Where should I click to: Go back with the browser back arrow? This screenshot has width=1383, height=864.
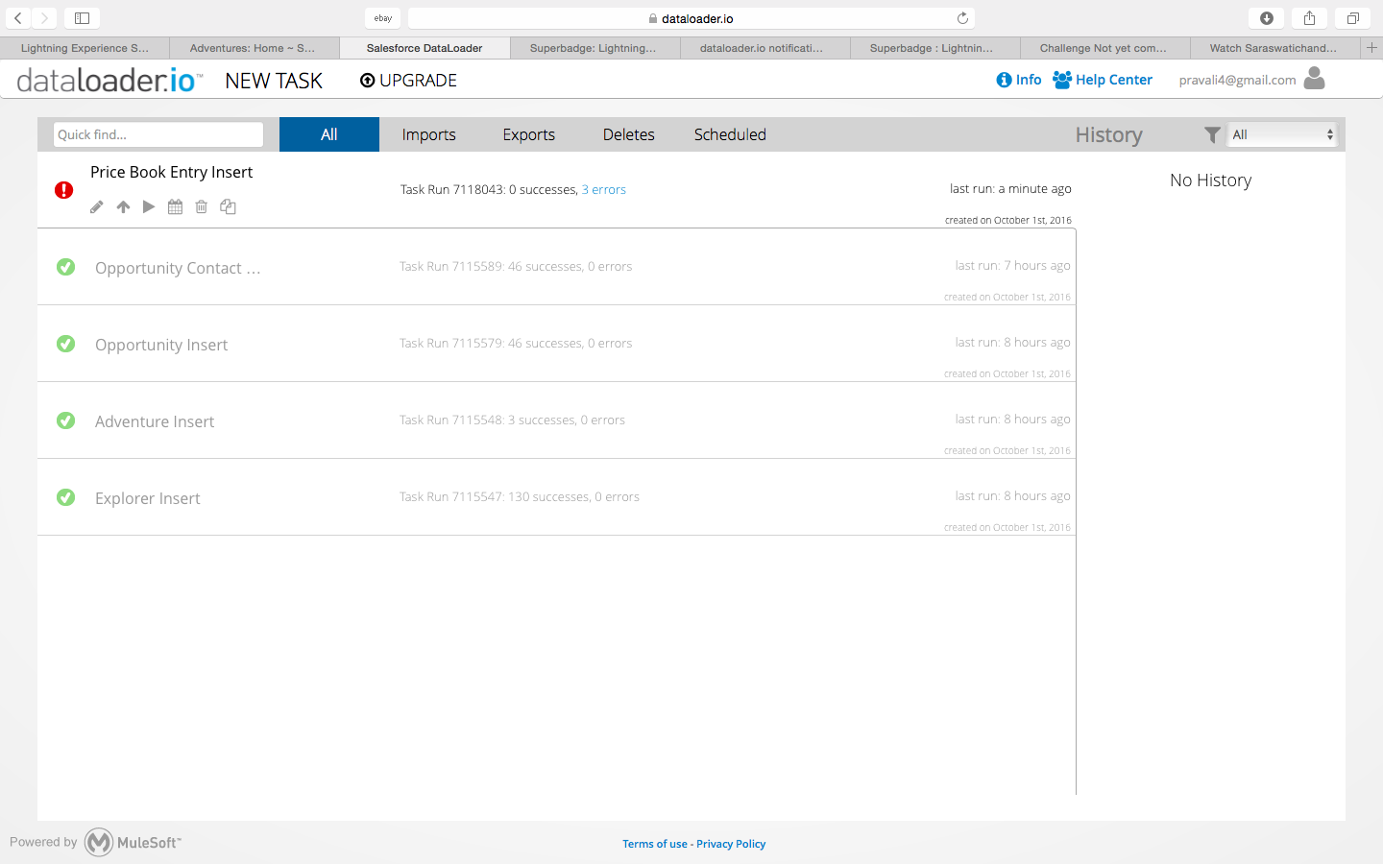[18, 18]
